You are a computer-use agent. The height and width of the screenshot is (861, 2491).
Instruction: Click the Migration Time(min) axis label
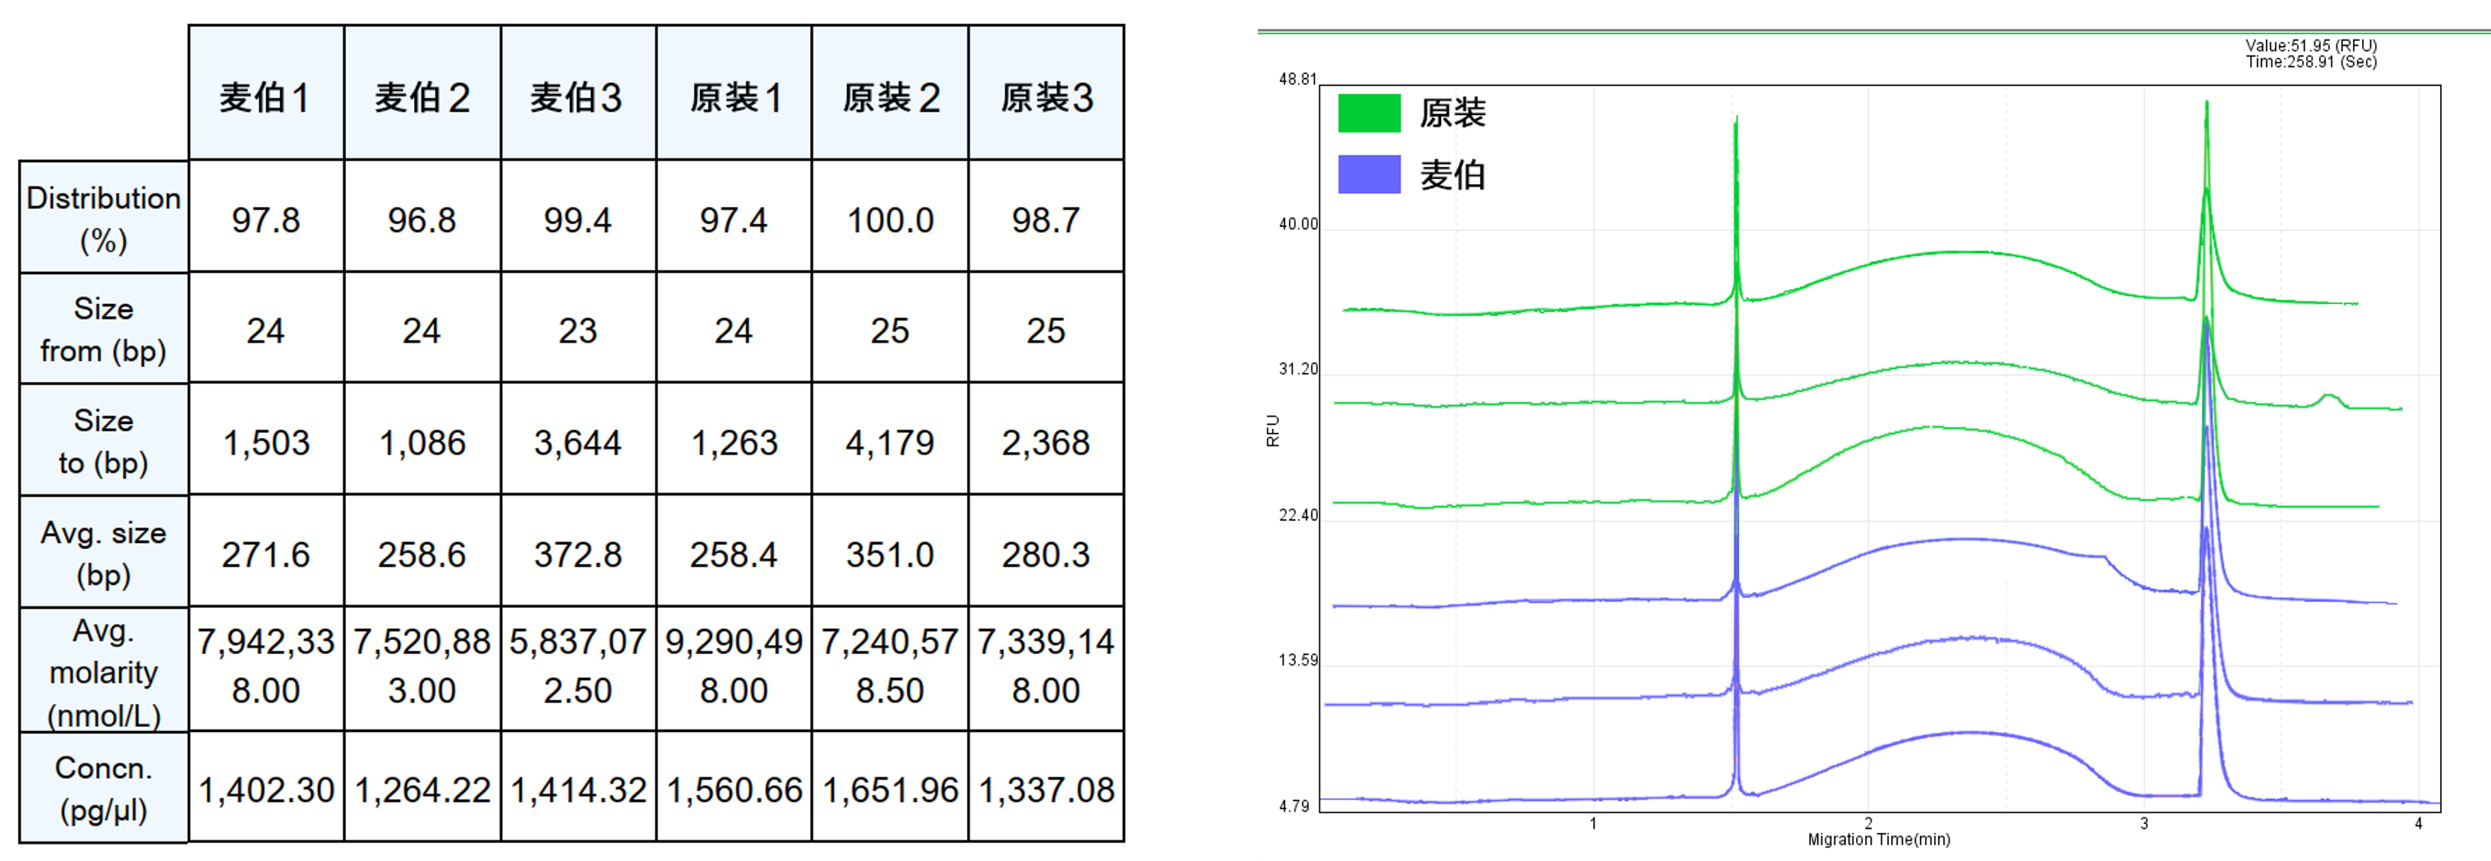(x=1878, y=840)
